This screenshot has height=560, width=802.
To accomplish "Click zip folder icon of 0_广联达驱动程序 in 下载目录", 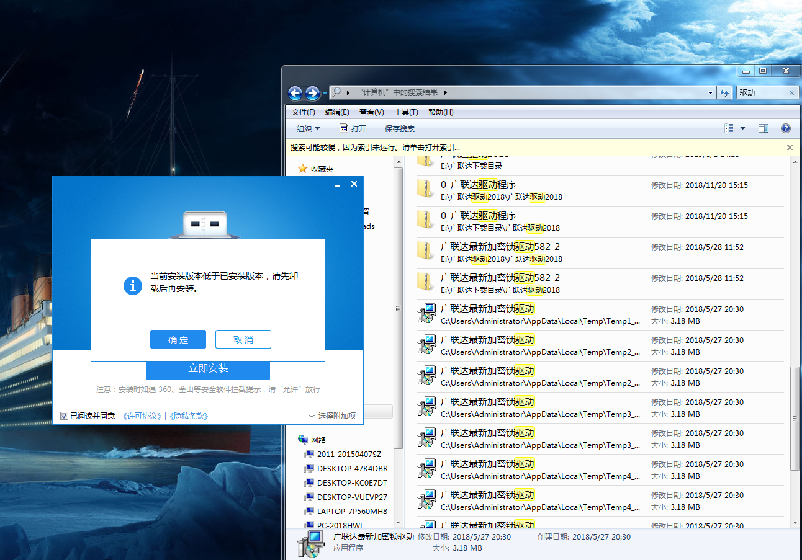I will [x=426, y=220].
